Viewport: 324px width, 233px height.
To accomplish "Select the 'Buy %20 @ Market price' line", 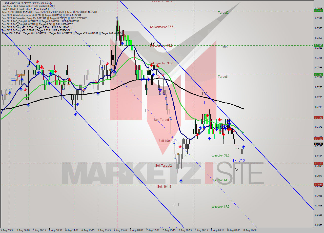I will (x=41, y=15).
